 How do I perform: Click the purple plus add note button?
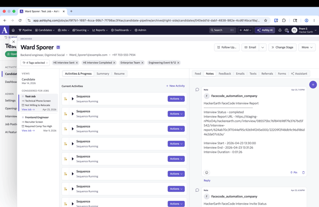tap(313, 85)
